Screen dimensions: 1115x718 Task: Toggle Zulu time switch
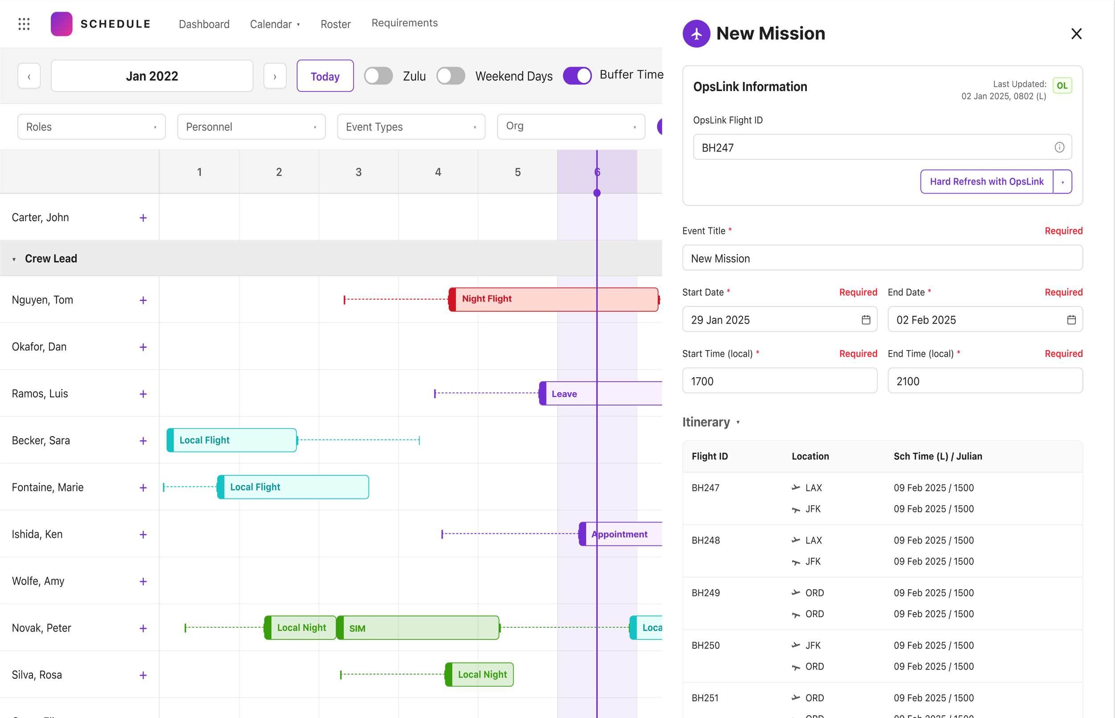378,76
